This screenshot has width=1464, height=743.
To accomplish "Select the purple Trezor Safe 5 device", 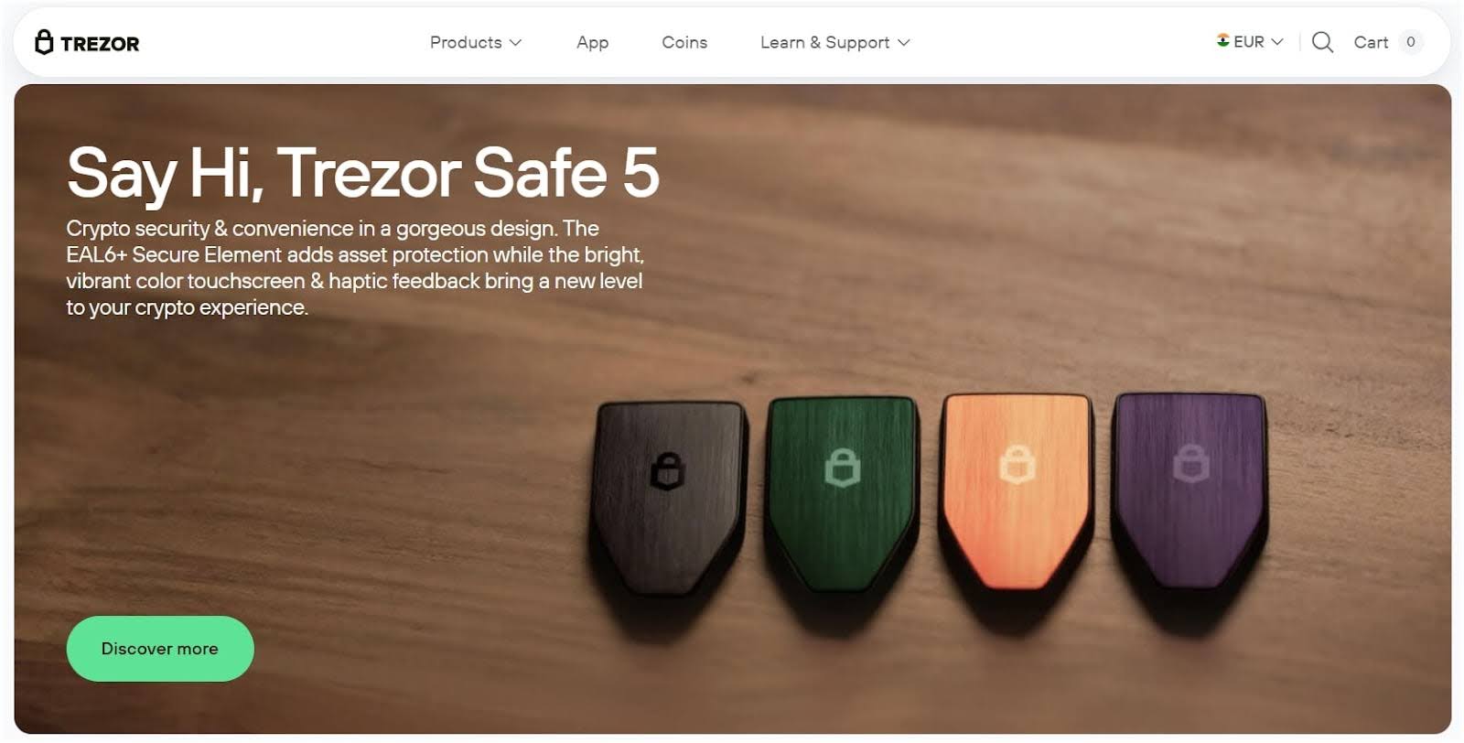I will pos(1189,490).
